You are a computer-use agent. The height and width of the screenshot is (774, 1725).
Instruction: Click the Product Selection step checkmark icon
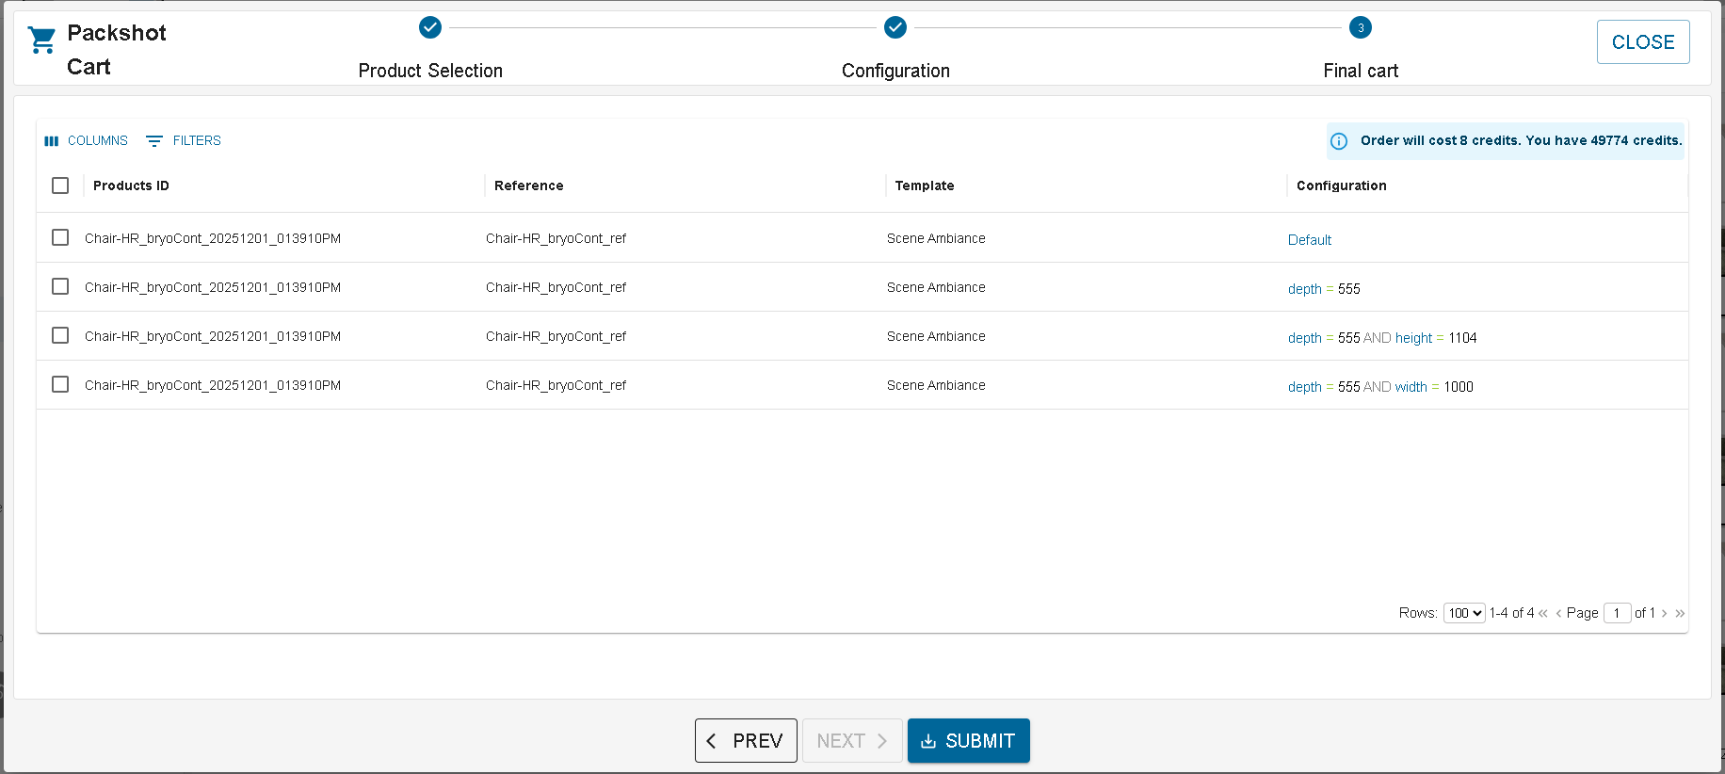click(430, 27)
